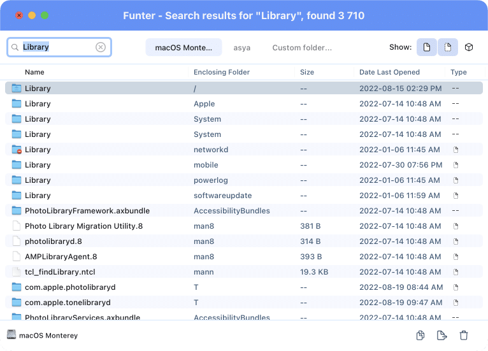Click the 381 B size cell

pos(310,226)
